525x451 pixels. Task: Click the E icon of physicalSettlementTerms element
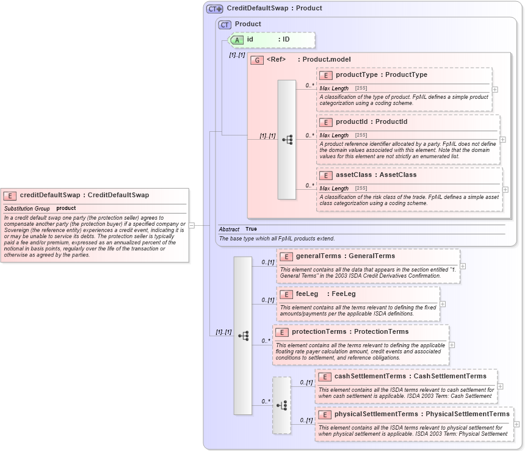click(x=324, y=415)
